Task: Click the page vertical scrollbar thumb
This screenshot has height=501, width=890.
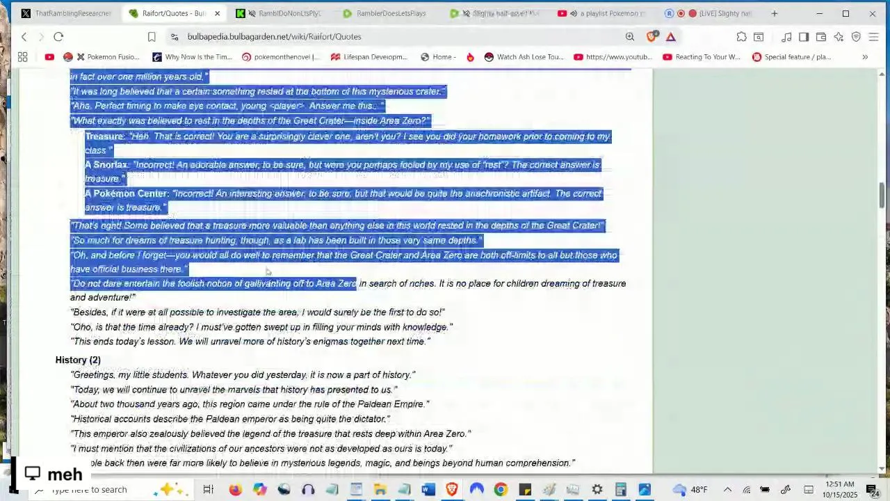Action: [x=882, y=195]
